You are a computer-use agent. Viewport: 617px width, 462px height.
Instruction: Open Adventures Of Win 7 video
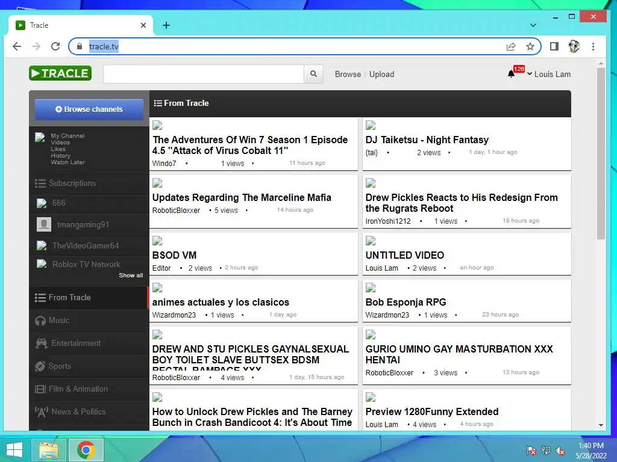[x=250, y=145]
